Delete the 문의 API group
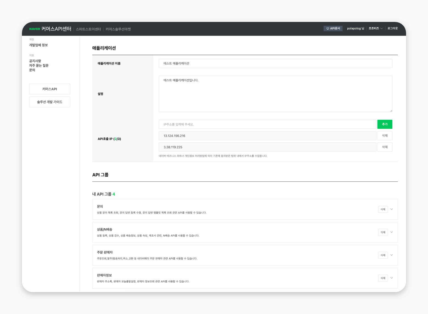 [383, 209]
